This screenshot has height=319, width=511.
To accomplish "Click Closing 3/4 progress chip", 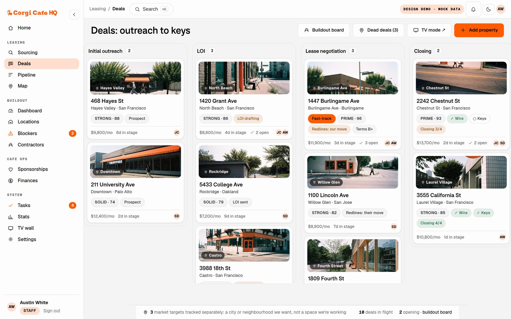I will (431, 129).
